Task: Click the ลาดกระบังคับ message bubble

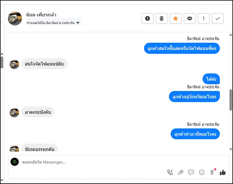Action: pyautogui.click(x=38, y=112)
